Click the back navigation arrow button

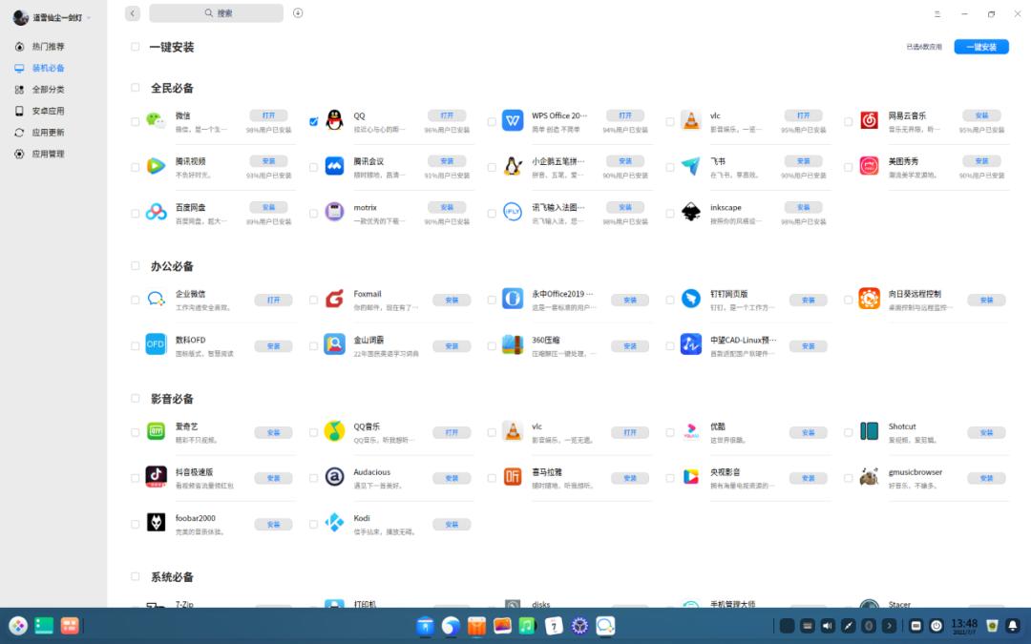[132, 13]
